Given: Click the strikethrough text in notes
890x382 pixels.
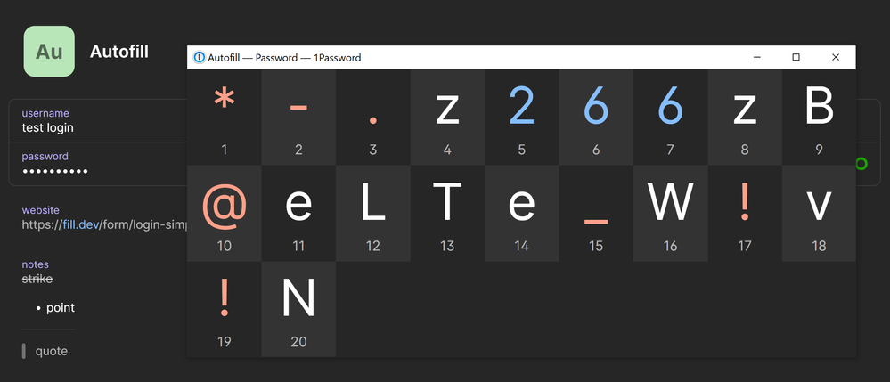Looking at the screenshot, I should [37, 279].
